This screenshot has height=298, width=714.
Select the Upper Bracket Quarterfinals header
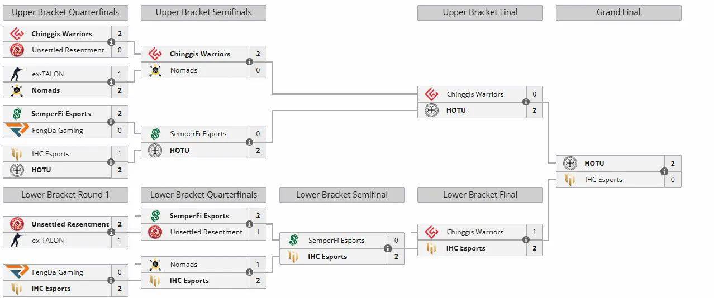click(65, 12)
